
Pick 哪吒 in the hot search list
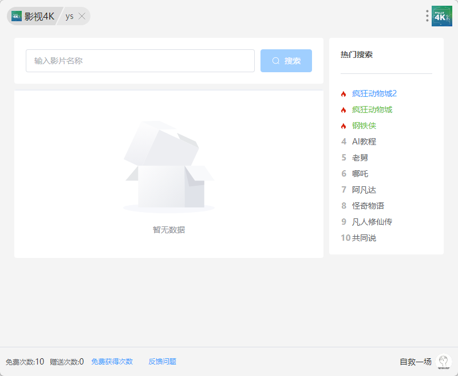[x=360, y=174]
